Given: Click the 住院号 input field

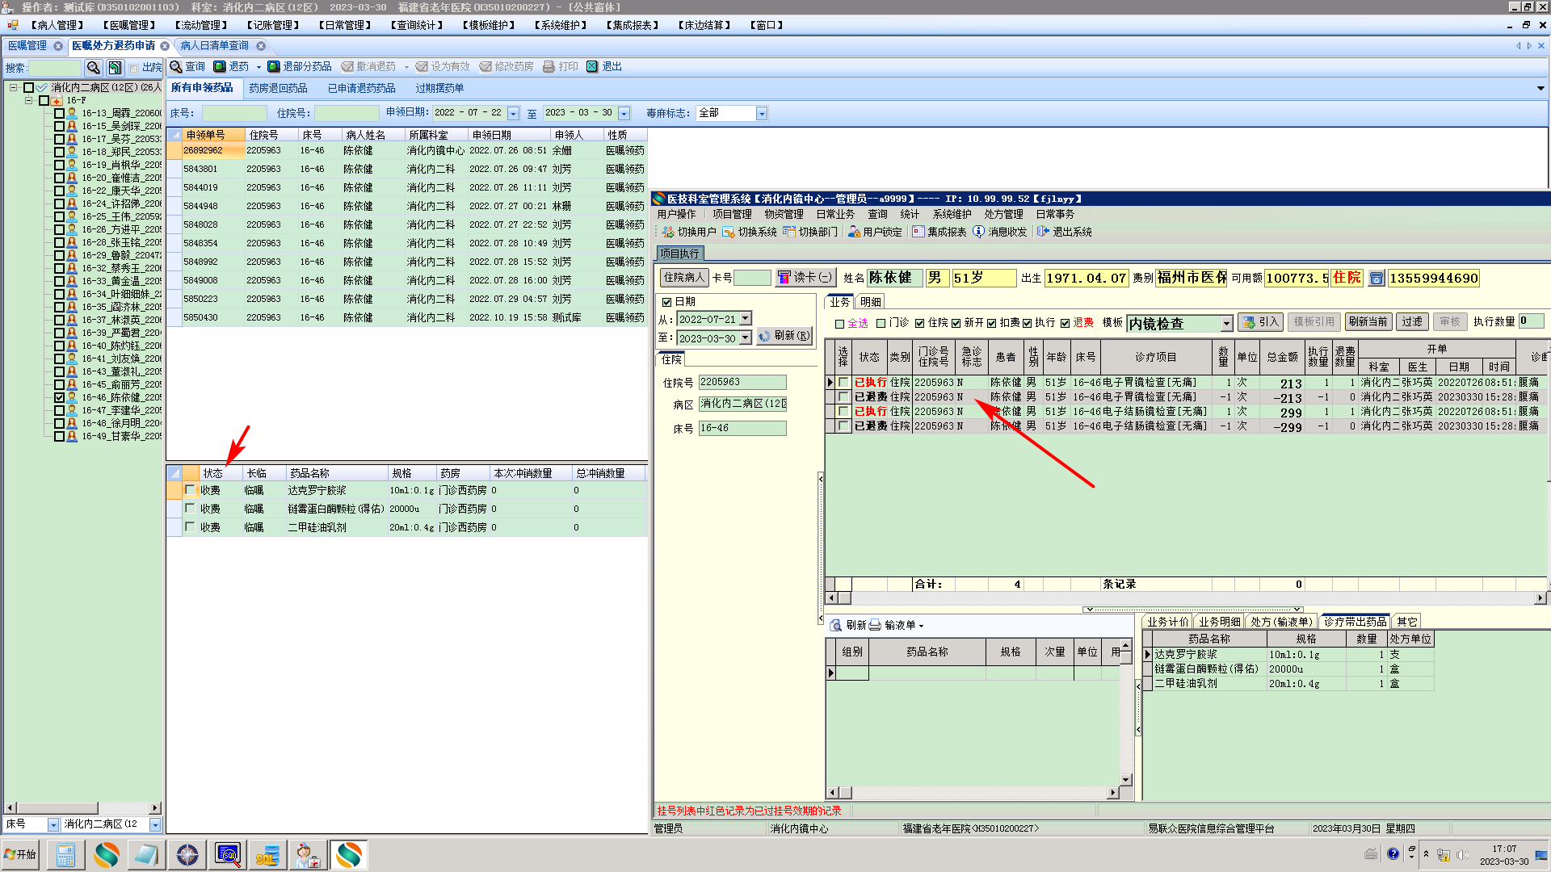Looking at the screenshot, I should (346, 114).
